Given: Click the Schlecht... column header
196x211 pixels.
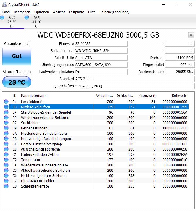Looking at the screenshot, I should (126, 96).
